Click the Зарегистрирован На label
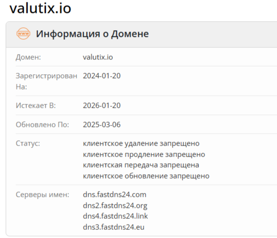The image size is (277, 238). tap(47, 81)
